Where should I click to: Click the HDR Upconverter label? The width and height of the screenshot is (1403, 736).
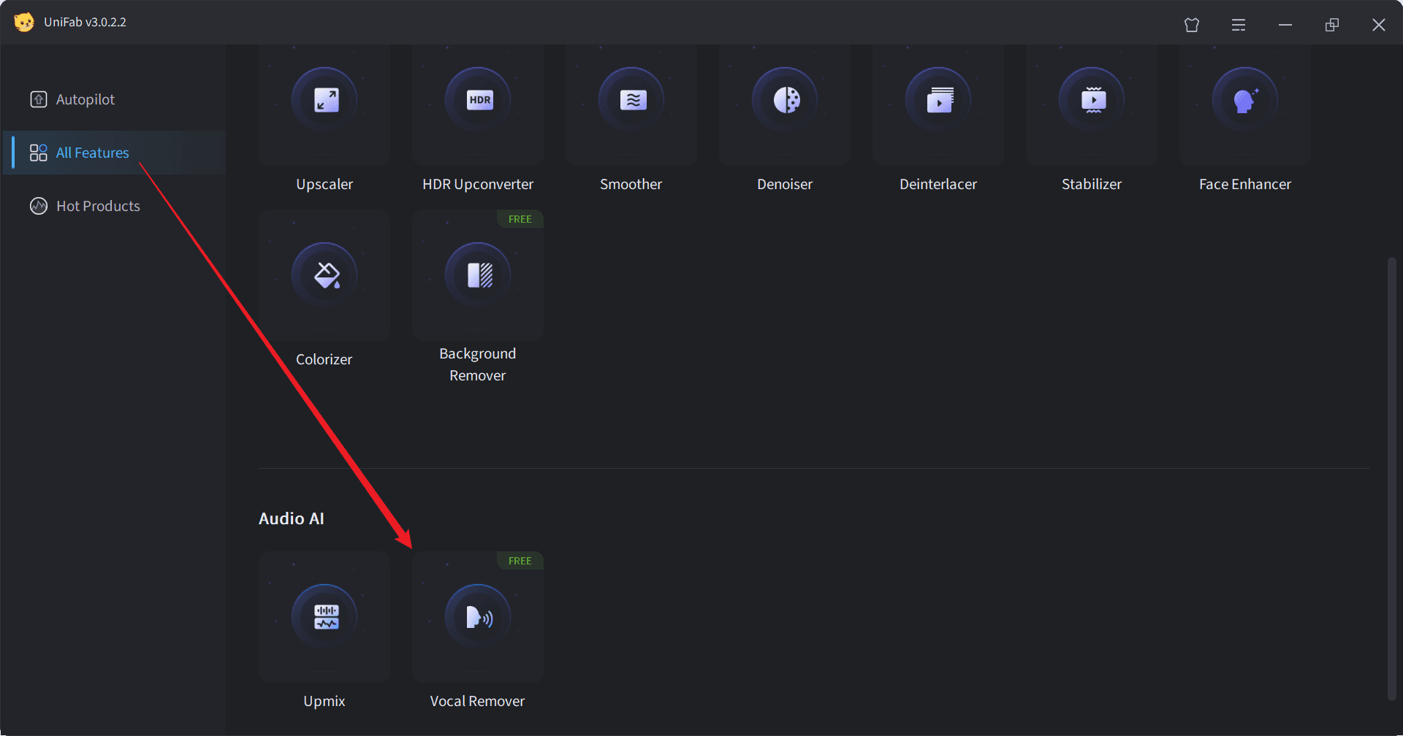coord(478,184)
